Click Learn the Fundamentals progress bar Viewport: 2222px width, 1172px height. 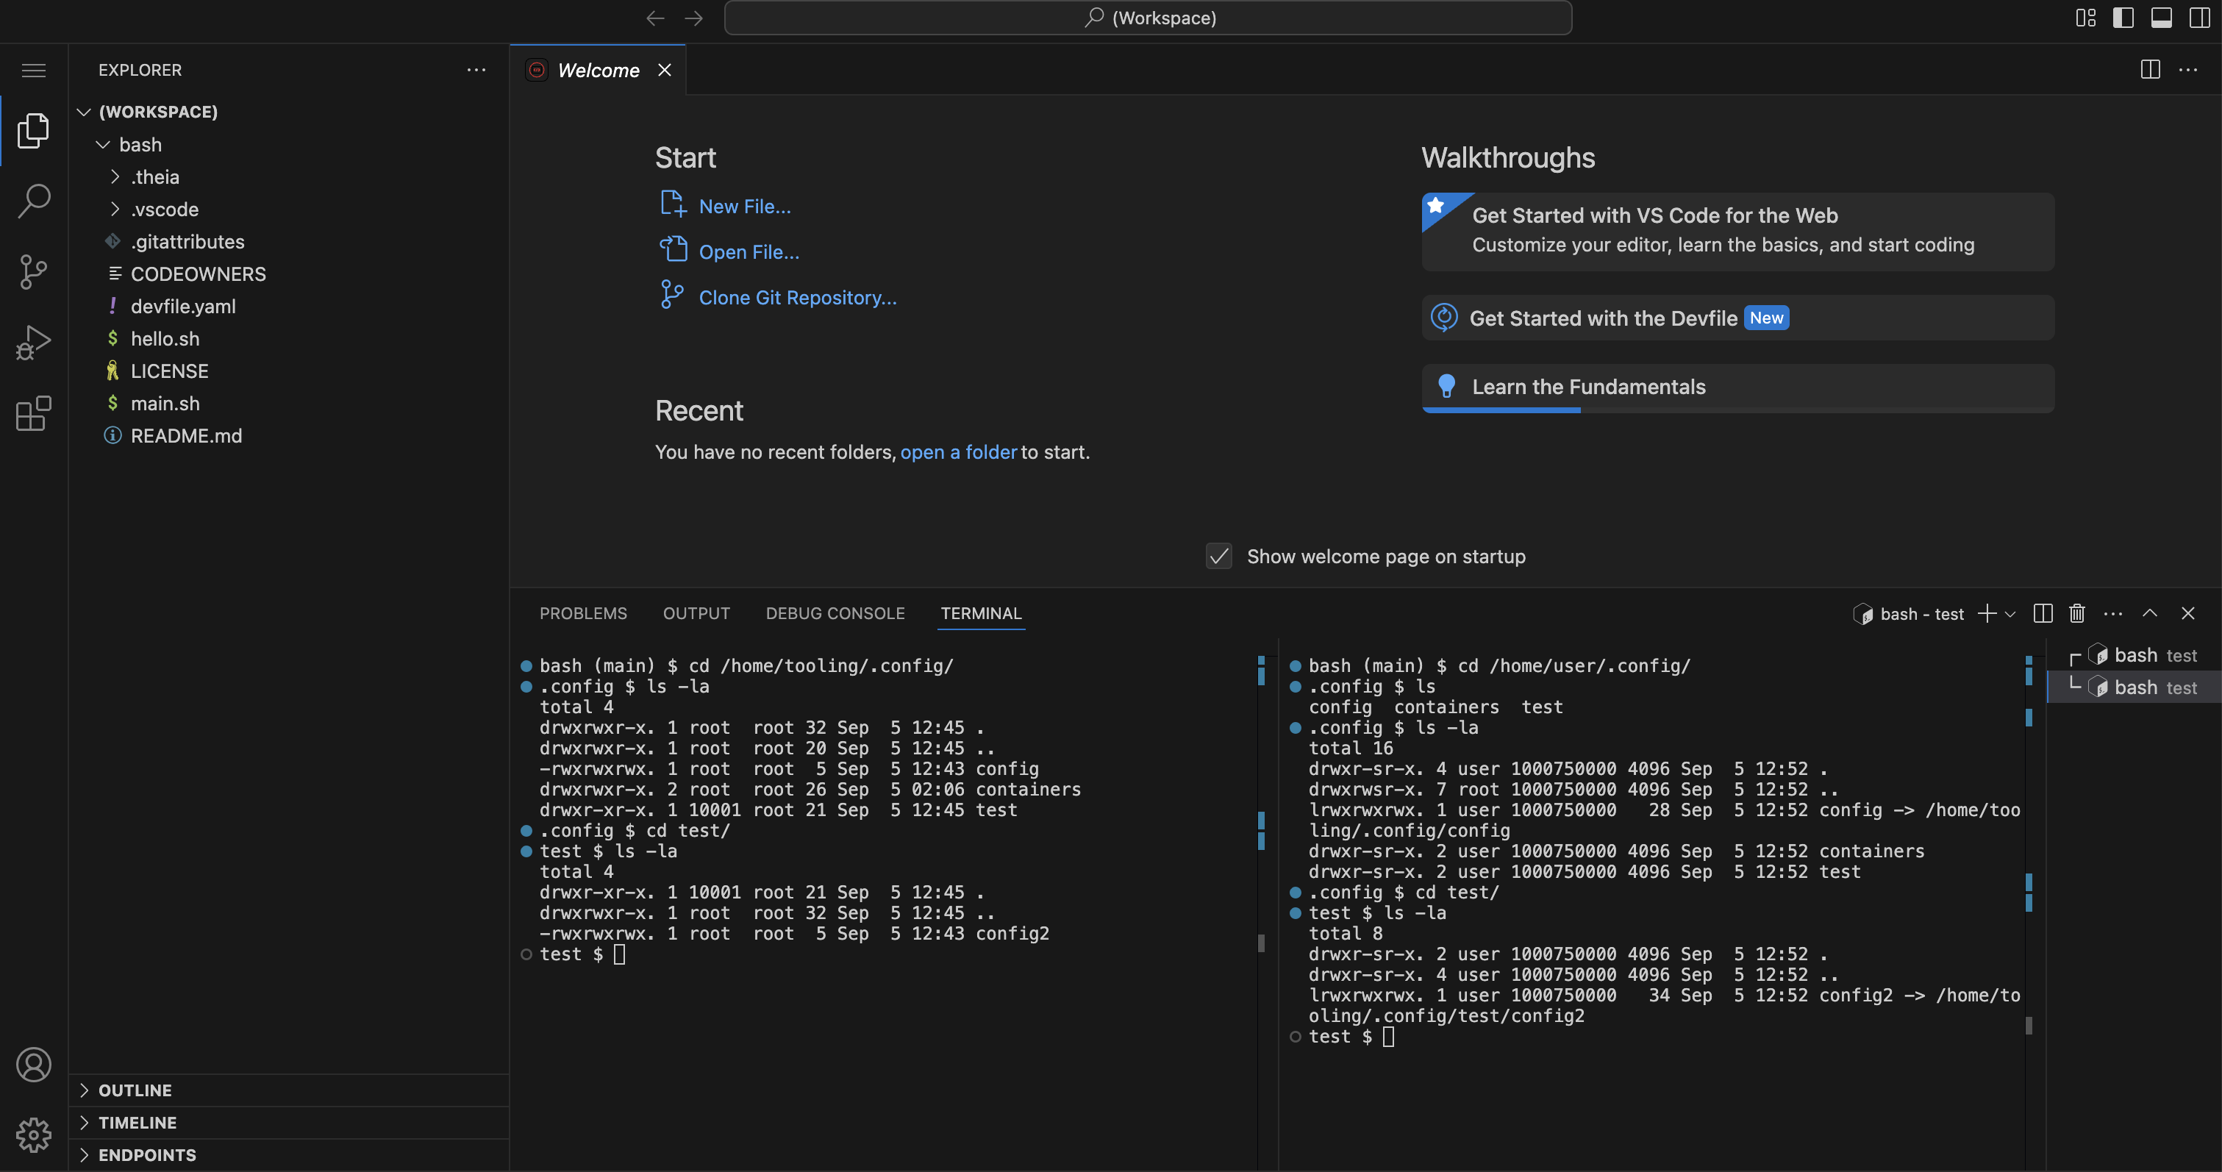1501,410
